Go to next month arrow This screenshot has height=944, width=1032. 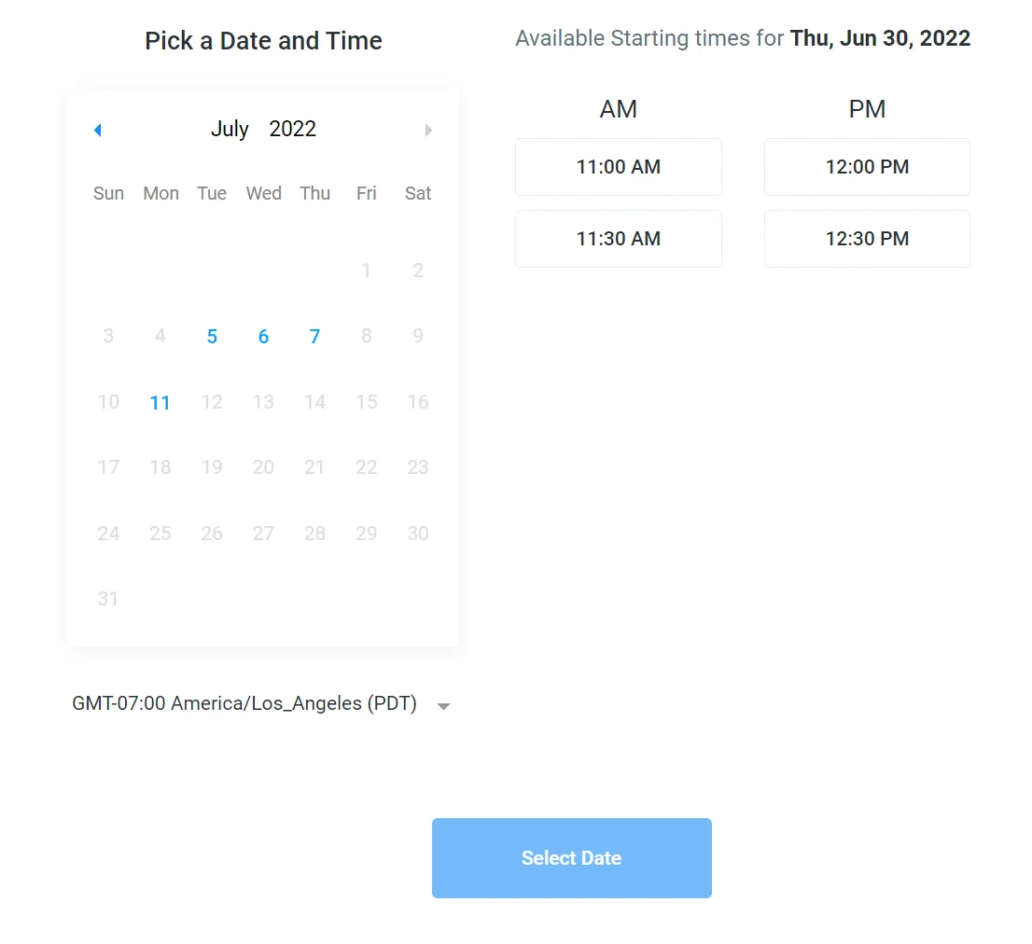pos(428,130)
